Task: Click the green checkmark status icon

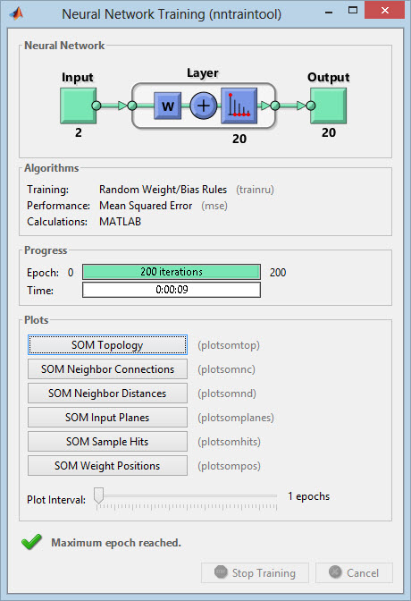Action: point(31,542)
